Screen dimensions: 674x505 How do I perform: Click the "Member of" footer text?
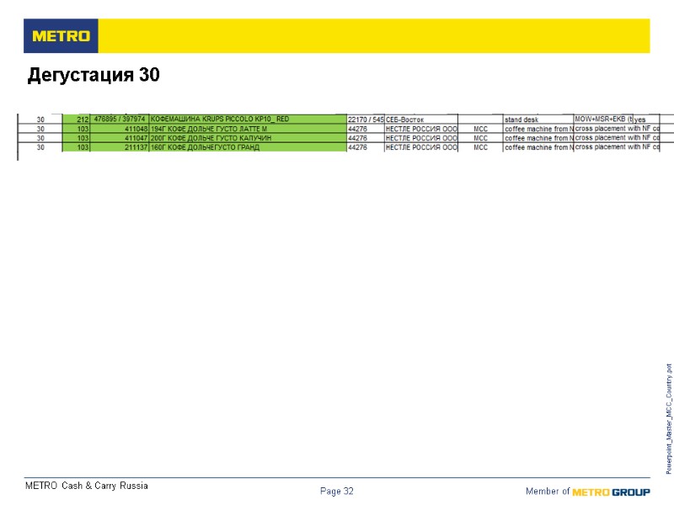(x=547, y=492)
